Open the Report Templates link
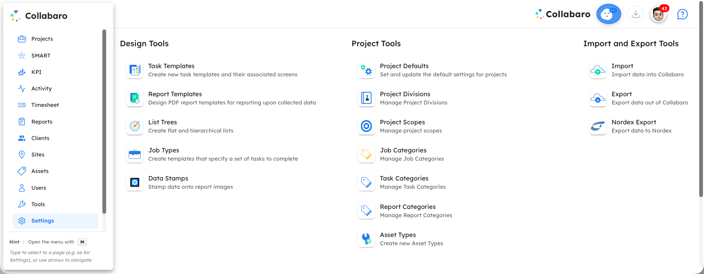Image resolution: width=704 pixels, height=274 pixels. click(x=175, y=94)
